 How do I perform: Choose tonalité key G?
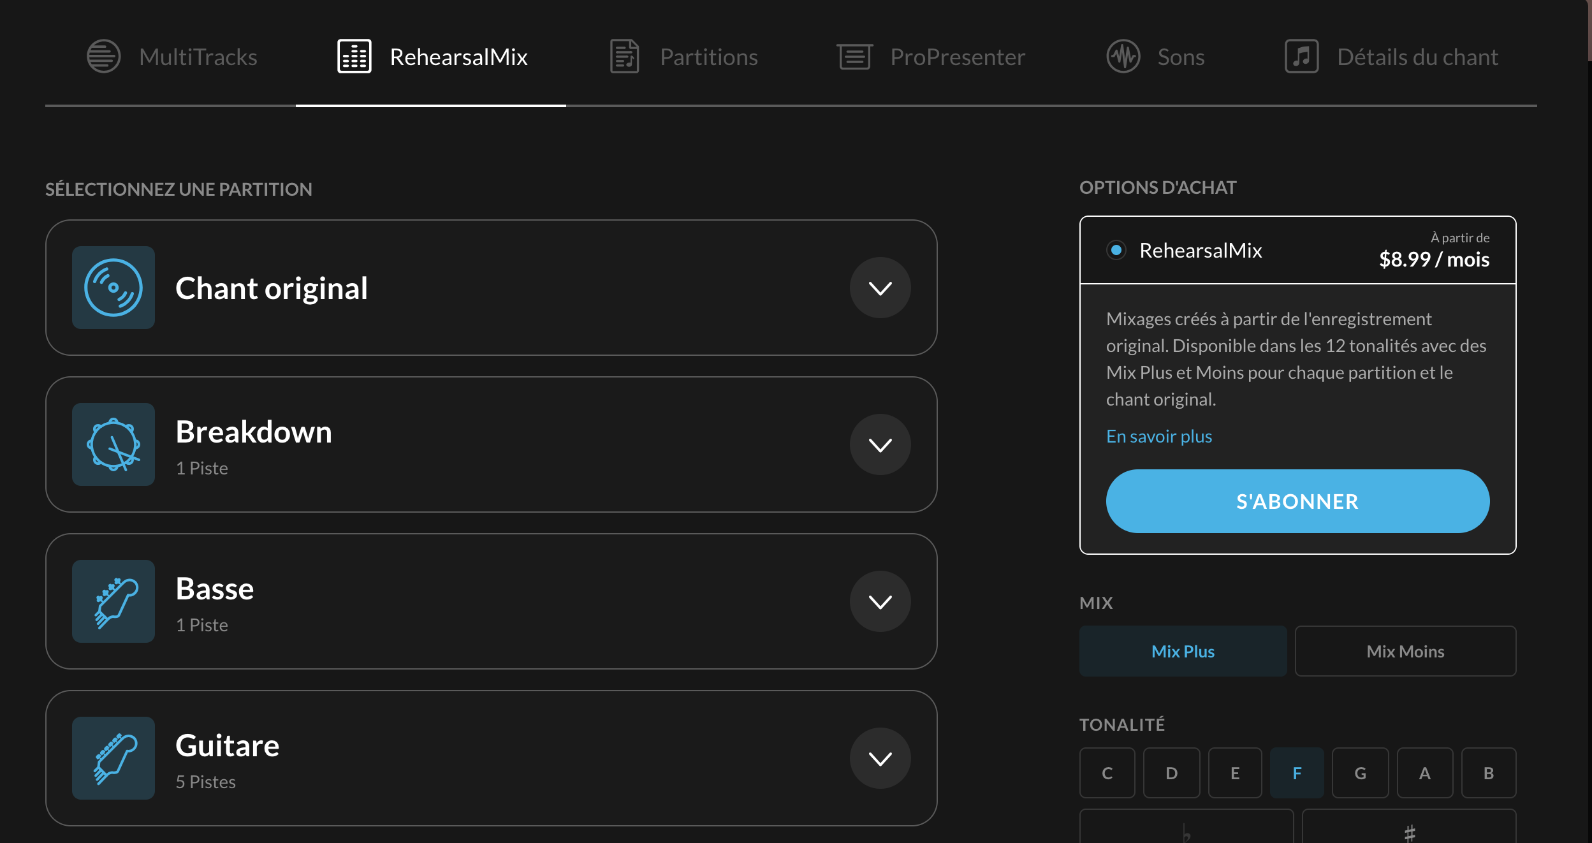1360,773
